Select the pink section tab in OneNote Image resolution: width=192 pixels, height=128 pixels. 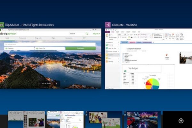tap(132, 42)
